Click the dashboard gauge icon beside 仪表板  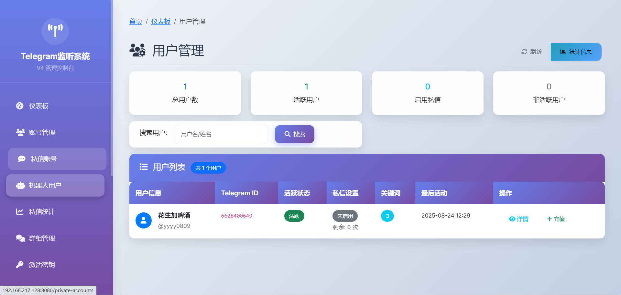click(20, 106)
